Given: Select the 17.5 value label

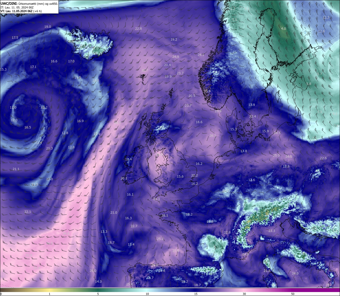Looking at the screenshot, I should click(15, 38).
